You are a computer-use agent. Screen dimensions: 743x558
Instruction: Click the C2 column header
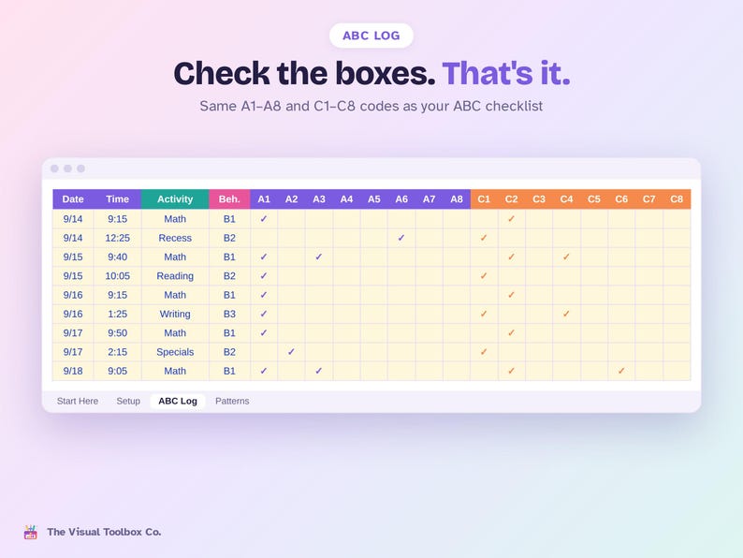coord(511,199)
